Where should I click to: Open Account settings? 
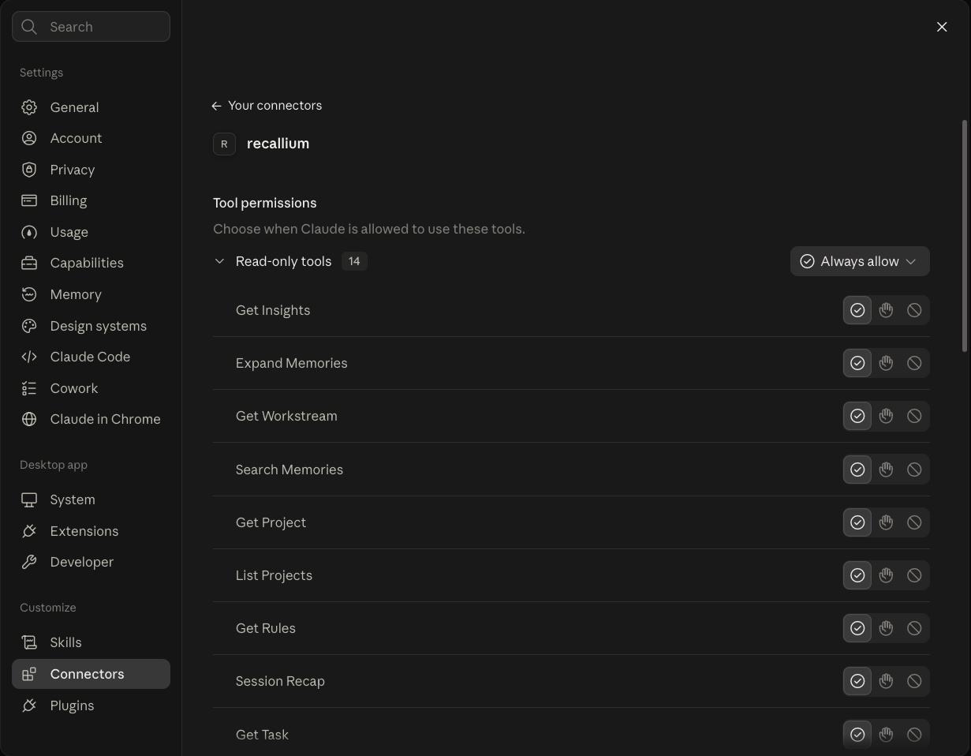click(x=91, y=138)
